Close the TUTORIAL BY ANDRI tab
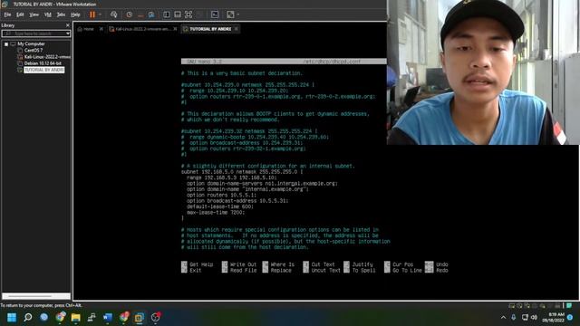Viewport: 580px width, 326px height. click(x=236, y=29)
